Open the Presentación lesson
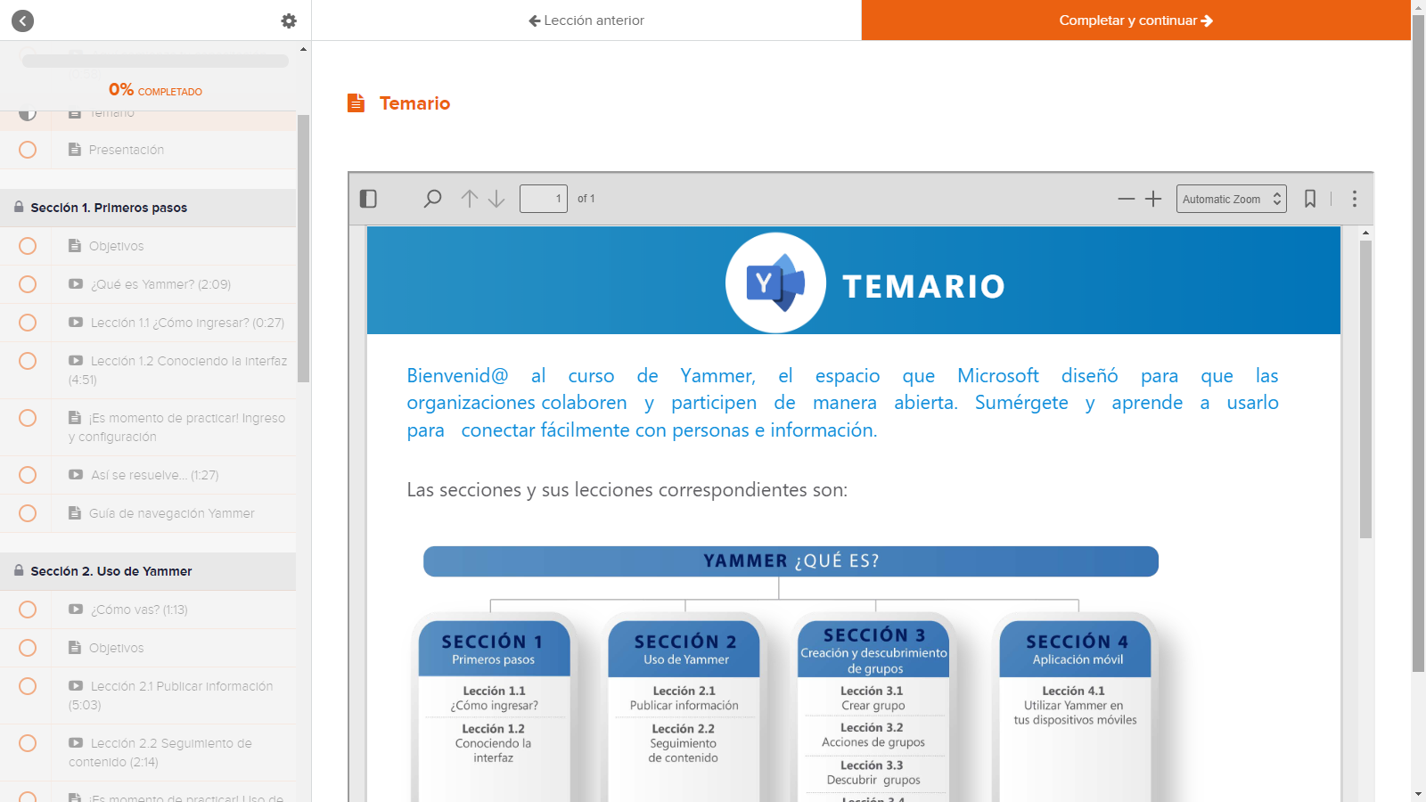This screenshot has height=802, width=1426. [148, 150]
